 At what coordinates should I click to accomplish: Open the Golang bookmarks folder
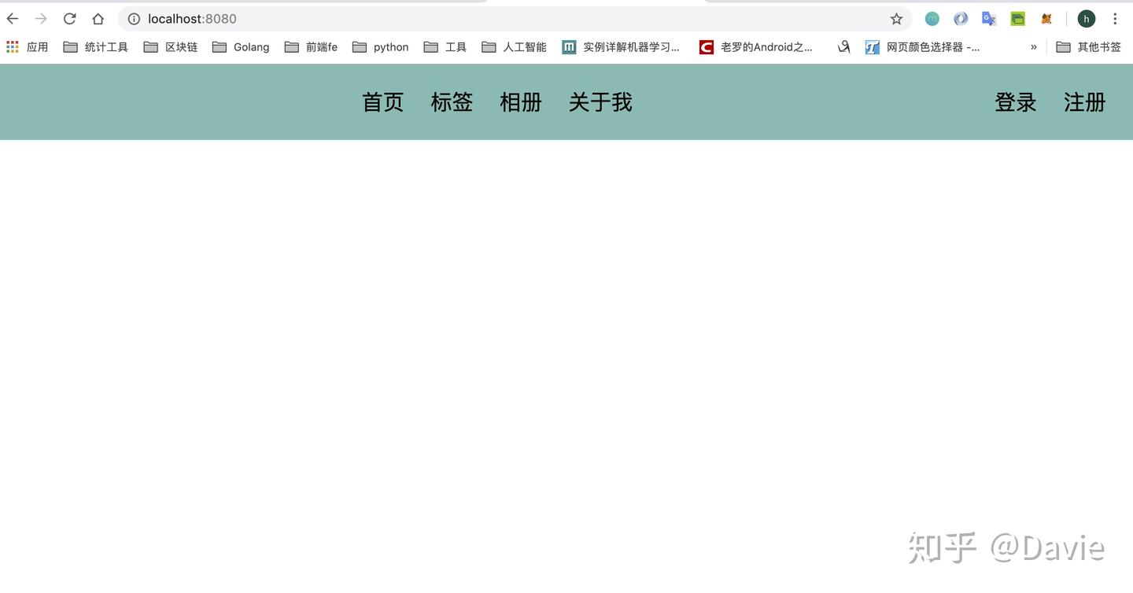pos(240,47)
